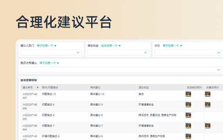Open 是否优秀建议 operator dropdown 等于任意一个
The height and width of the screenshot is (140, 223).
(x=49, y=63)
